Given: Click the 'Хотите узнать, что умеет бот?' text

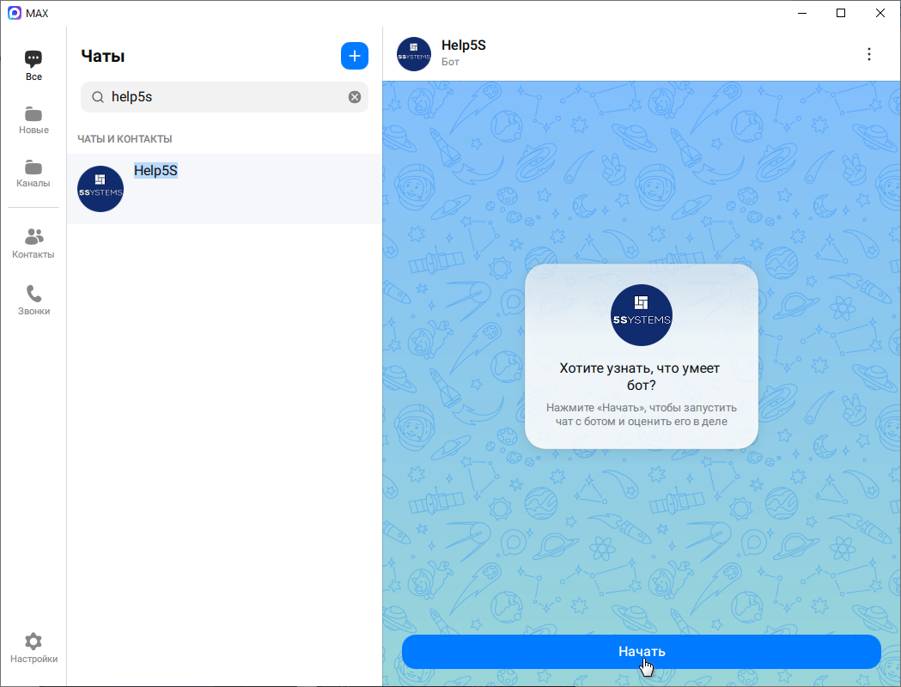Looking at the screenshot, I should point(640,377).
